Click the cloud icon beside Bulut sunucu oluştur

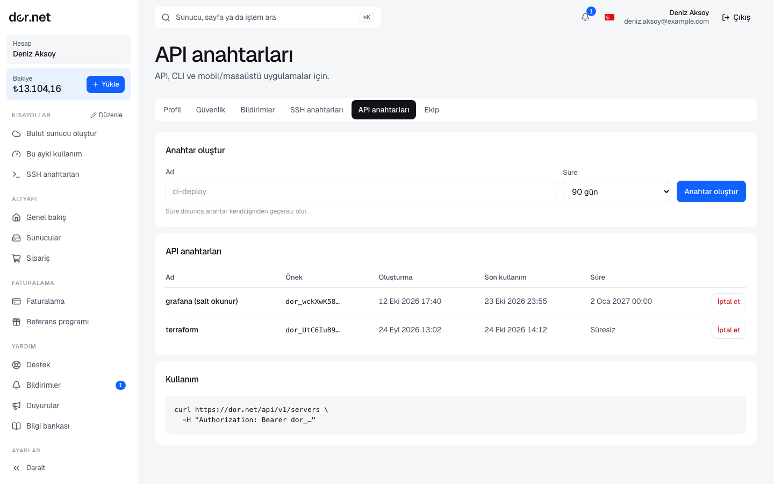pyautogui.click(x=17, y=133)
